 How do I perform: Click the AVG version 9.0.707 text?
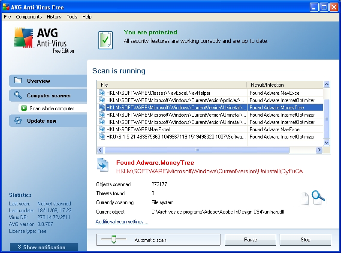tap(31, 224)
